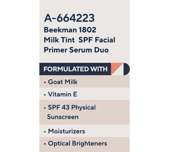The width and height of the screenshot is (171, 152).
Task: Click the bullet before Moisturizers
Action: click(45, 132)
